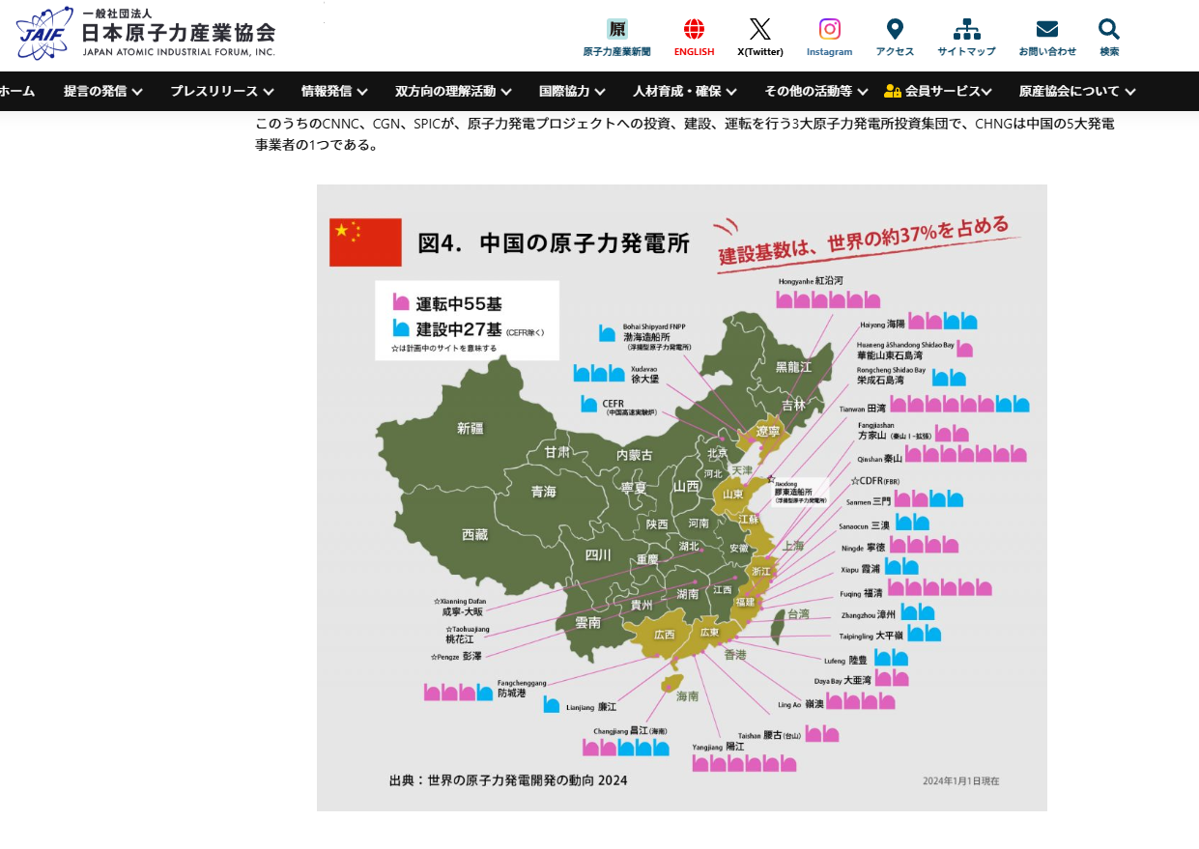Open the 原子力産業新聞 icon link
The height and width of the screenshot is (849, 1199).
tap(616, 30)
